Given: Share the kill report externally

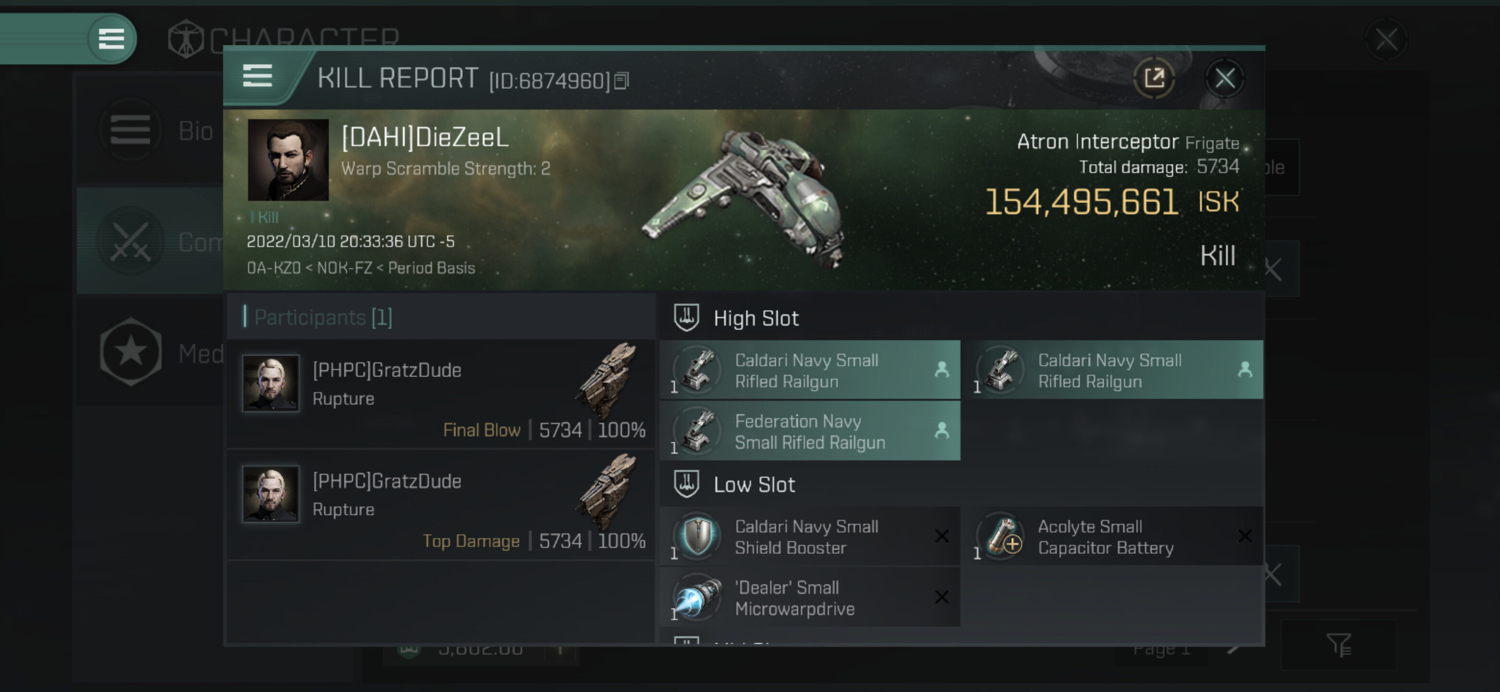Looking at the screenshot, I should [1153, 78].
